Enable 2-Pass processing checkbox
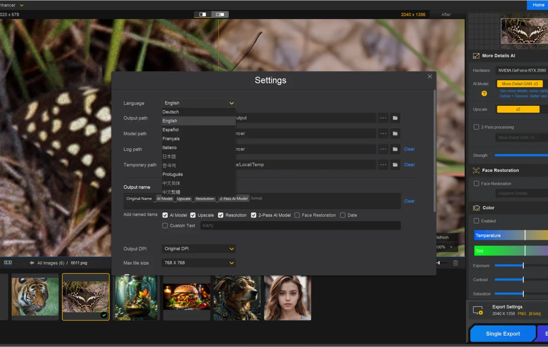548x347 pixels. click(x=476, y=127)
